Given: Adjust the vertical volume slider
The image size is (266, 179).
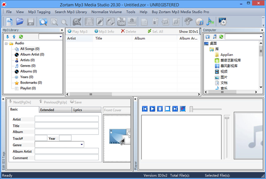Looking at the screenshot, I should tap(227, 118).
